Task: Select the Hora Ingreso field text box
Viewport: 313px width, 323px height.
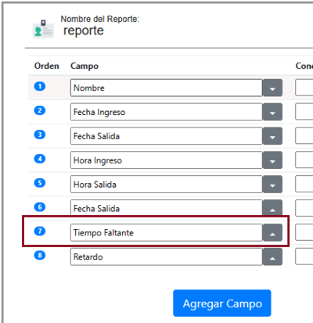Action: (167, 160)
